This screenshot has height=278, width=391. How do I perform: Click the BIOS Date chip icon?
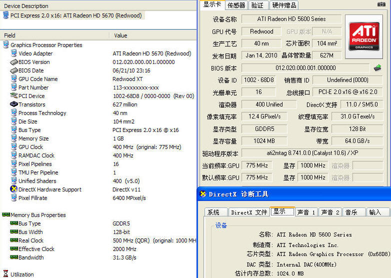coord(13,70)
